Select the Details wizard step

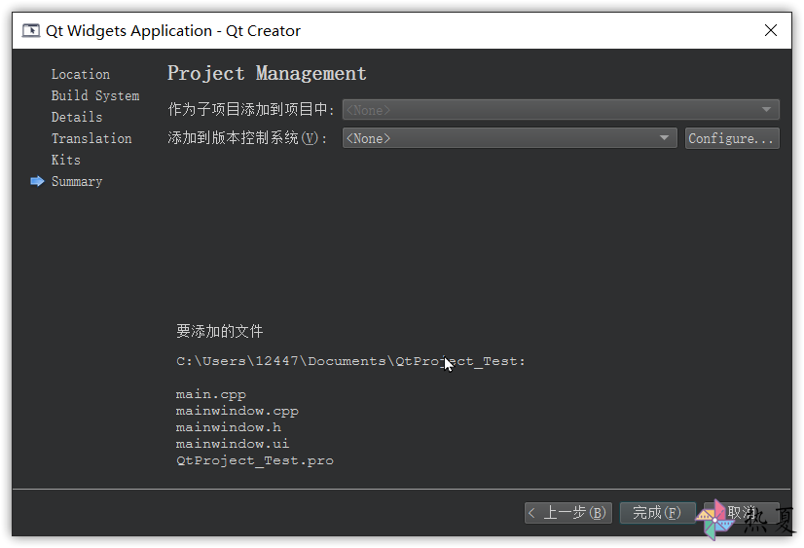77,118
